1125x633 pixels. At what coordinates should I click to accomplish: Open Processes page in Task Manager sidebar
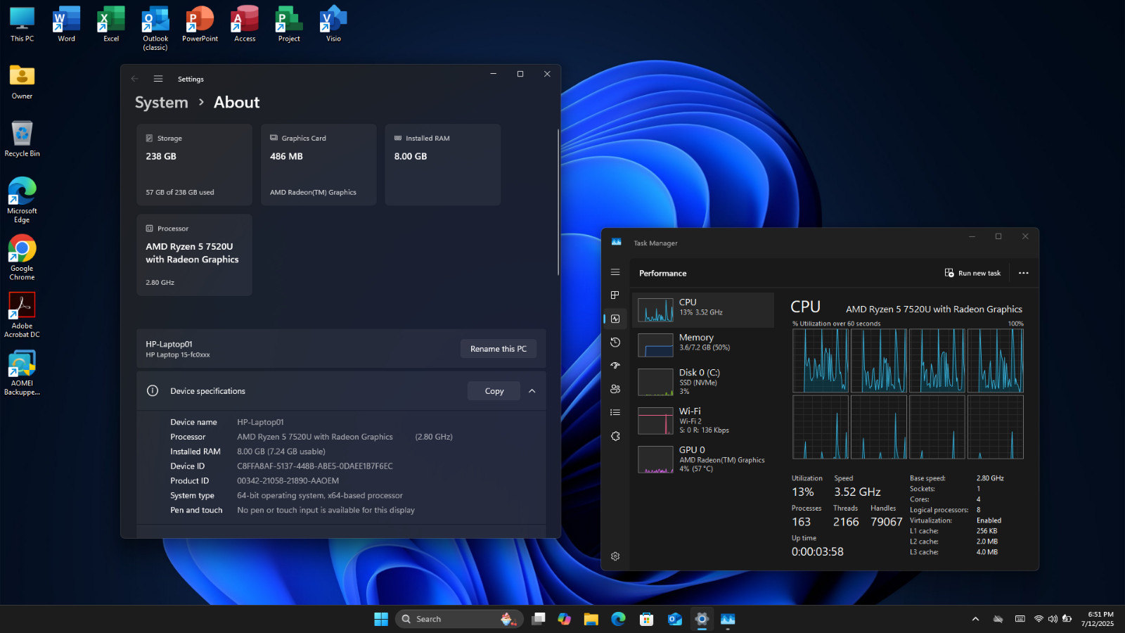[x=615, y=295]
